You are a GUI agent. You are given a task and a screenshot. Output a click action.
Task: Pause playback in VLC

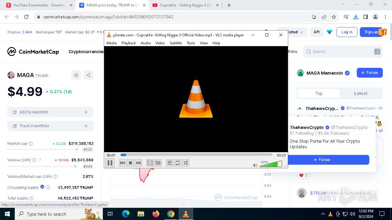point(110,163)
